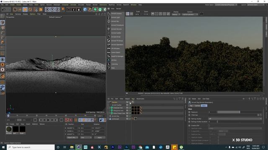Toggle Y axis lock
The image size is (268, 150).
coord(52,10)
